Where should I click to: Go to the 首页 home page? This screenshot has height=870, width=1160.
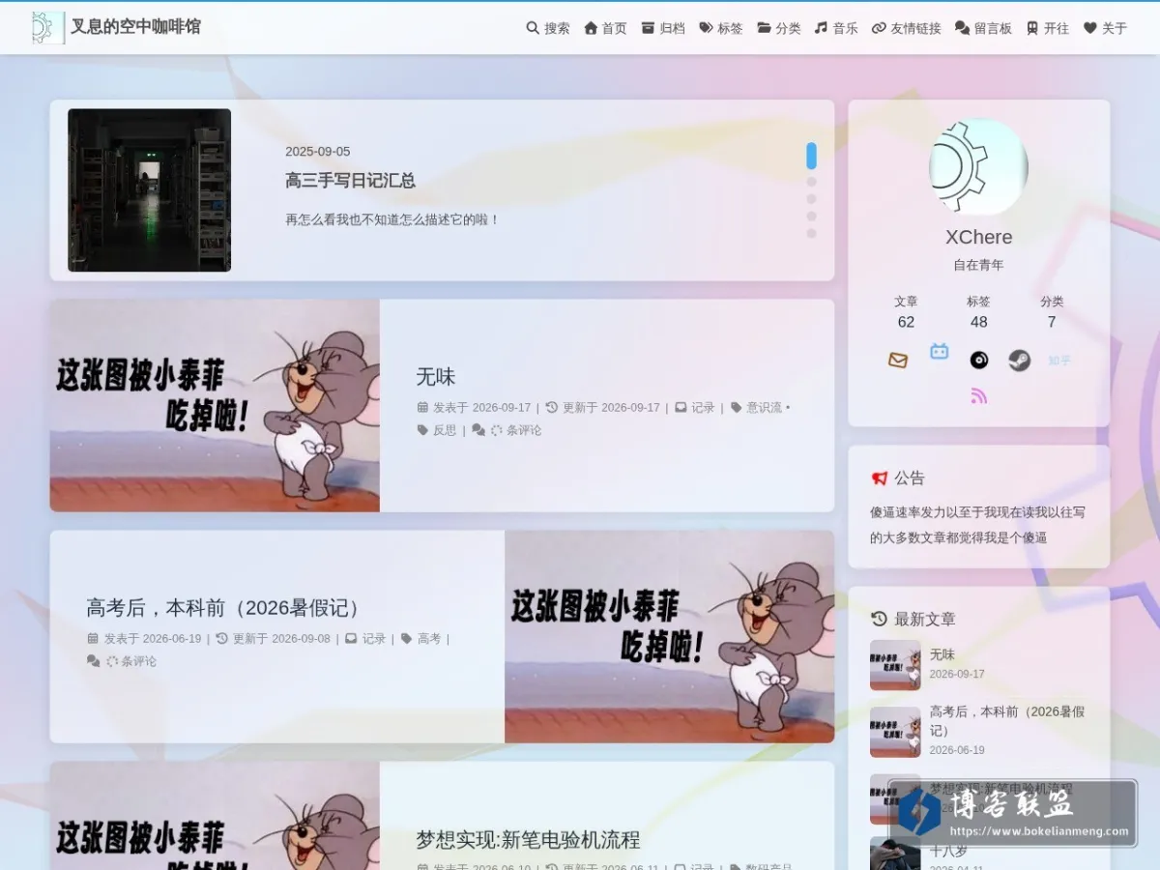point(605,28)
